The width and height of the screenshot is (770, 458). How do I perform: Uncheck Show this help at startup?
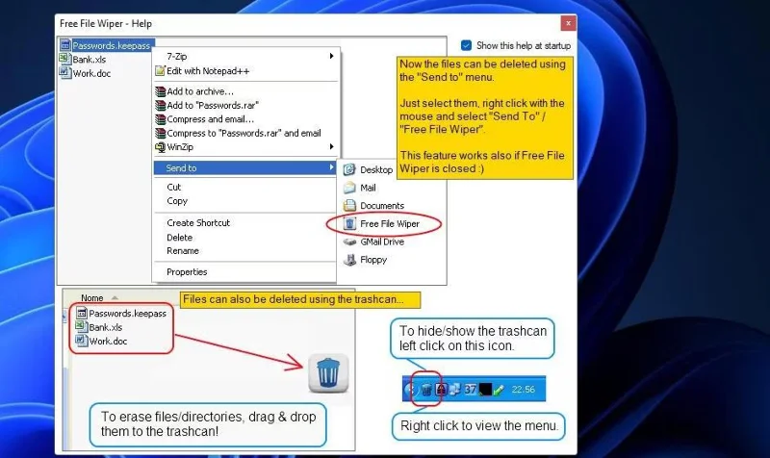click(466, 45)
